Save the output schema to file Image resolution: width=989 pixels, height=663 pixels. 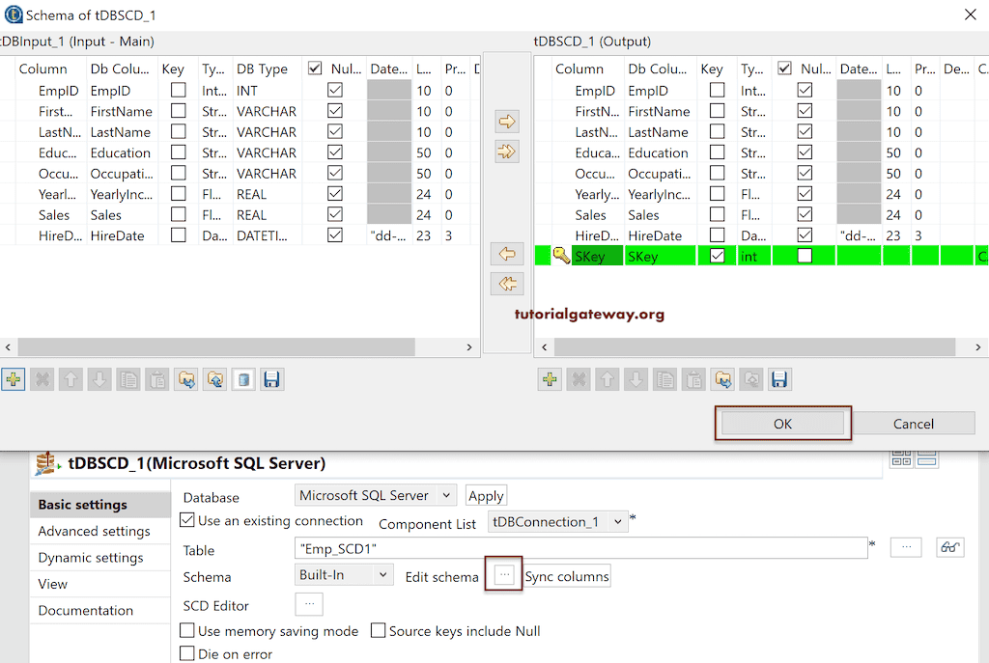(x=779, y=380)
